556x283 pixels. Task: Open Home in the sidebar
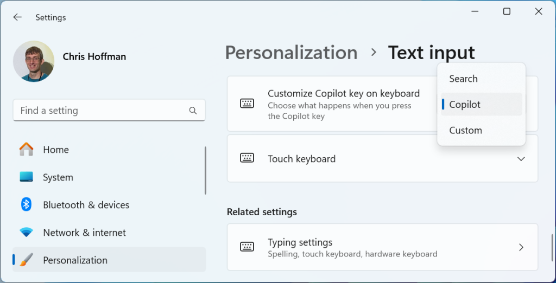click(x=109, y=150)
